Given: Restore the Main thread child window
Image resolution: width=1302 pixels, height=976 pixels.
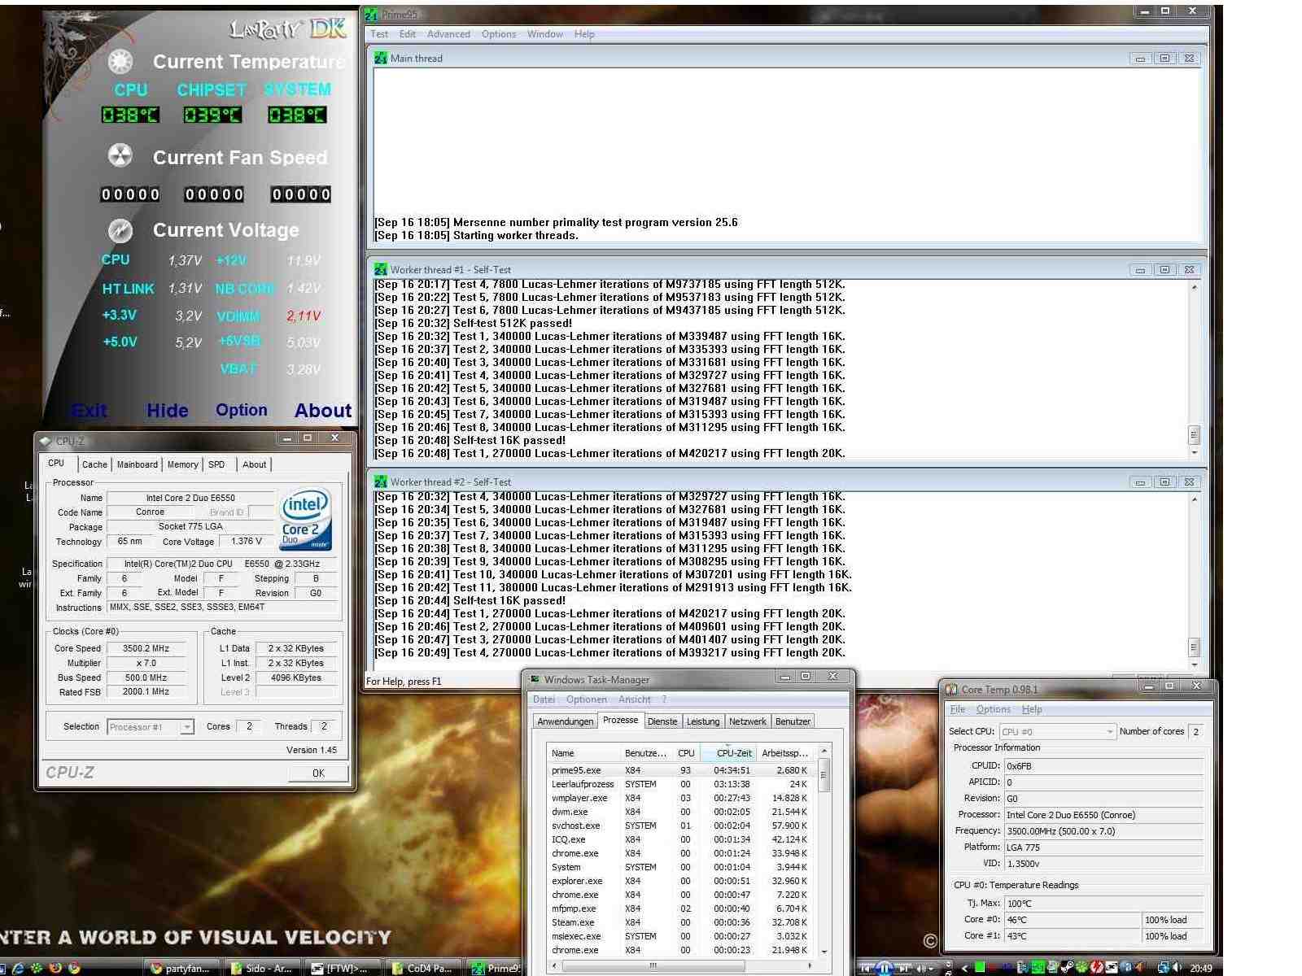Looking at the screenshot, I should [x=1164, y=59].
